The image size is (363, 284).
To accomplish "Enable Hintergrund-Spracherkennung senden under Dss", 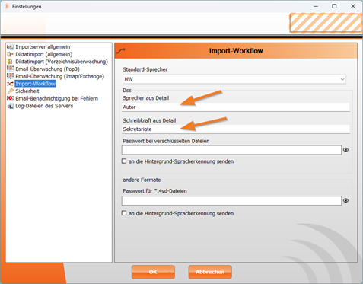I will [124, 161].
